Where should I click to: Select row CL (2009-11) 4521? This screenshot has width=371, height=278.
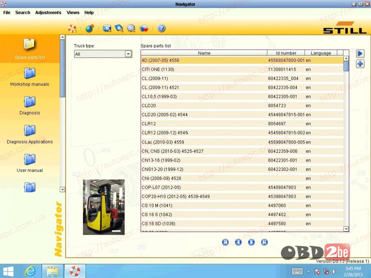pyautogui.click(x=242, y=87)
